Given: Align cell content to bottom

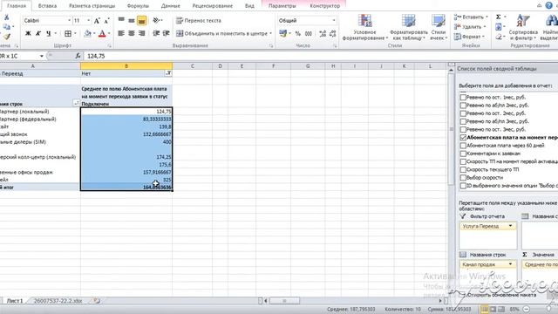Looking at the screenshot, I should pos(141,20).
